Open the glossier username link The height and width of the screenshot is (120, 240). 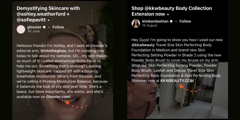coord(34,27)
